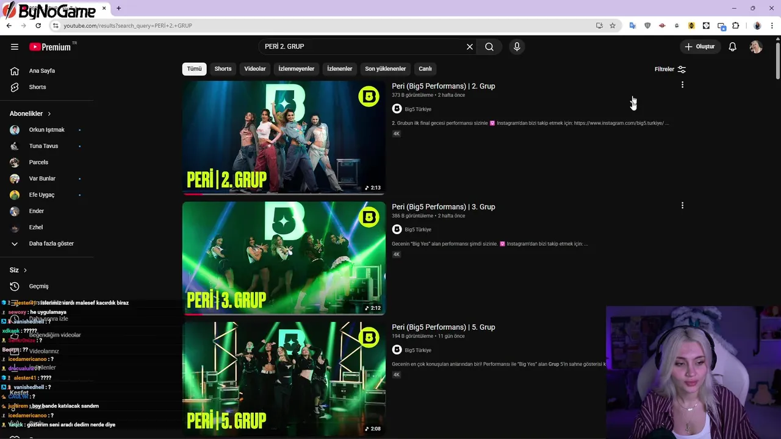Open the site info icon in address bar
This screenshot has width=781, height=439.
point(56,26)
